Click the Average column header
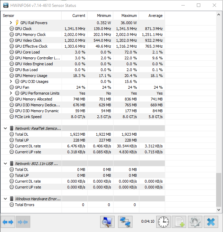The image size is (223, 232). pos(152,16)
